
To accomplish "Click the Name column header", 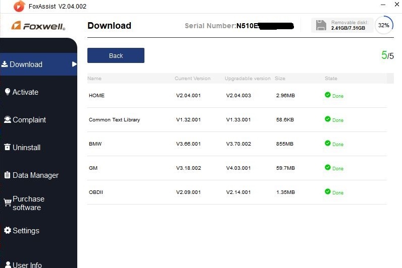I will (x=94, y=78).
